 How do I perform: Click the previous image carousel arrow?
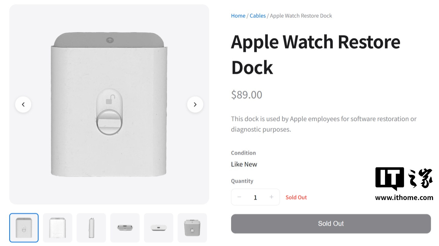click(23, 104)
